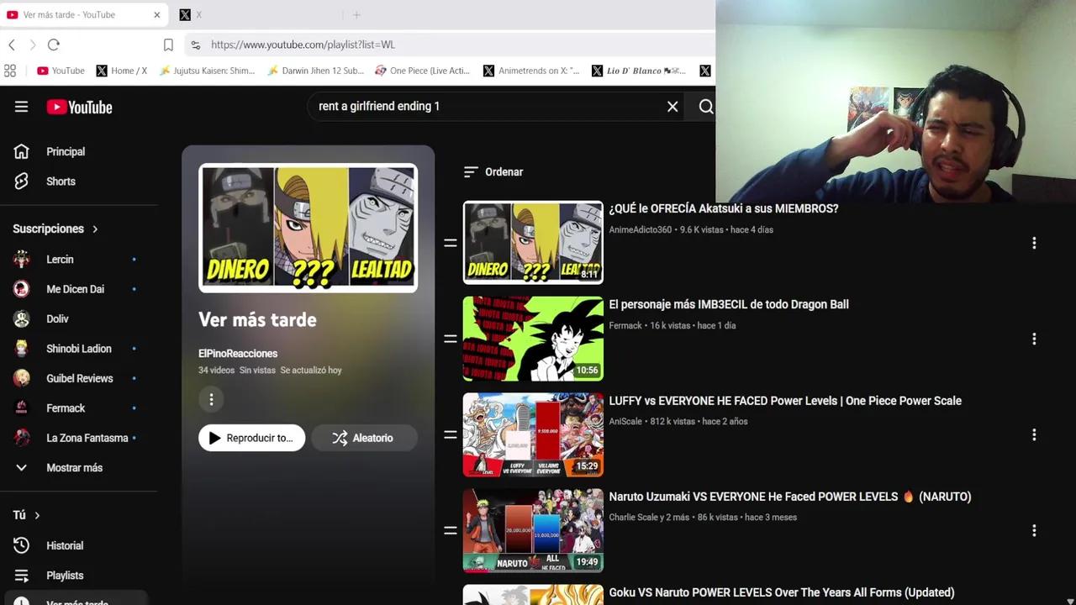Open Me Dicen Dai channel avatar

pos(22,289)
